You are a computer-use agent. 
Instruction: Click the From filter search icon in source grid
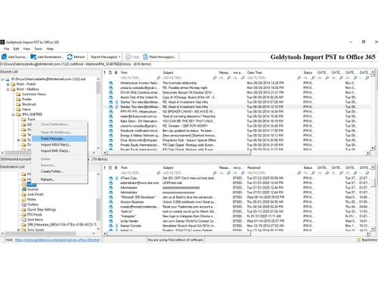click(x=158, y=78)
